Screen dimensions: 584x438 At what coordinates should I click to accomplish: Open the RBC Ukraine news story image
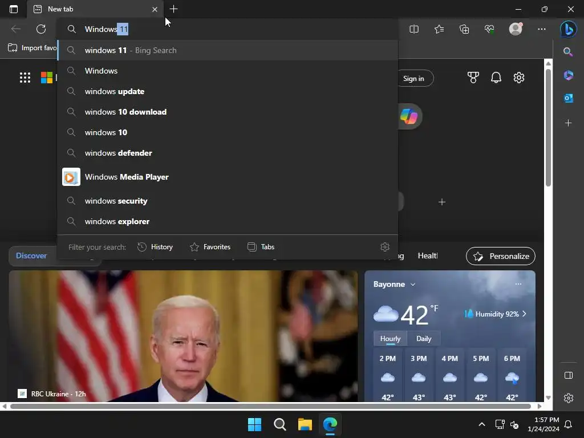pyautogui.click(x=183, y=336)
